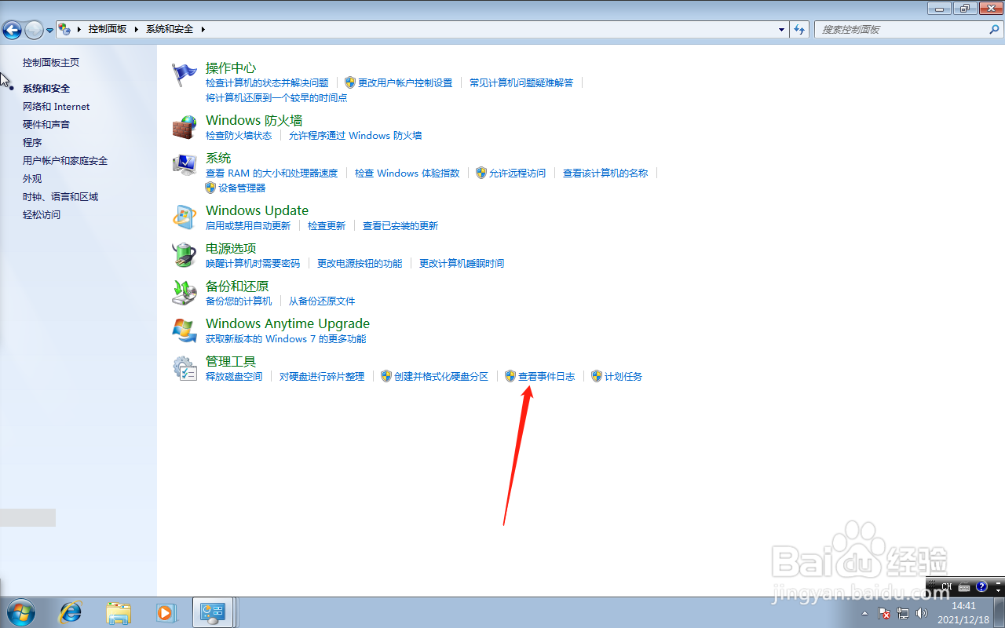Screen dimensions: 1005x628
Task: Select 外观 in the sidebar
Action: point(32,178)
